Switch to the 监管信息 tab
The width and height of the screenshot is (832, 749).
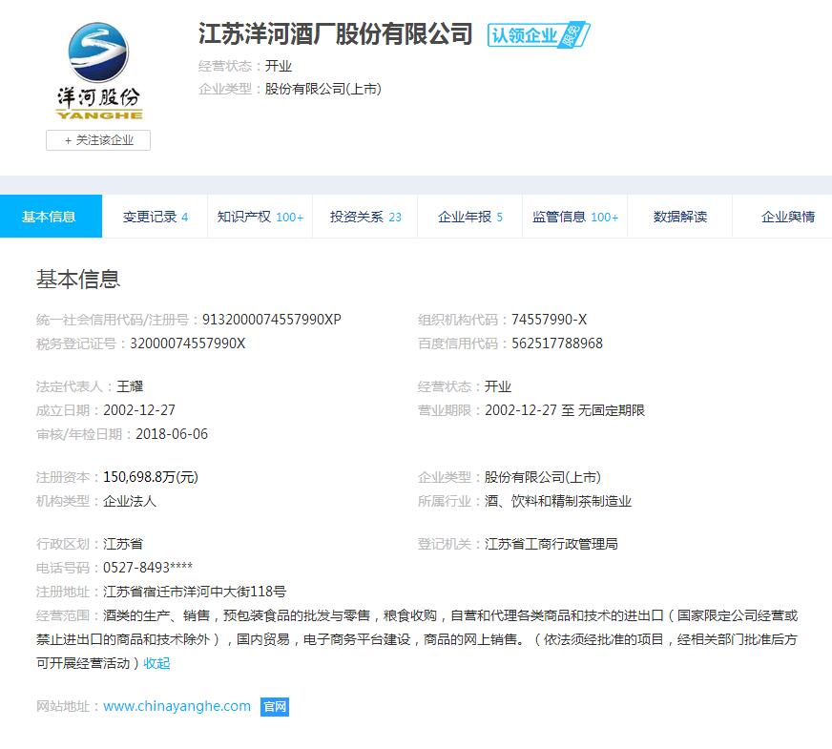575,217
